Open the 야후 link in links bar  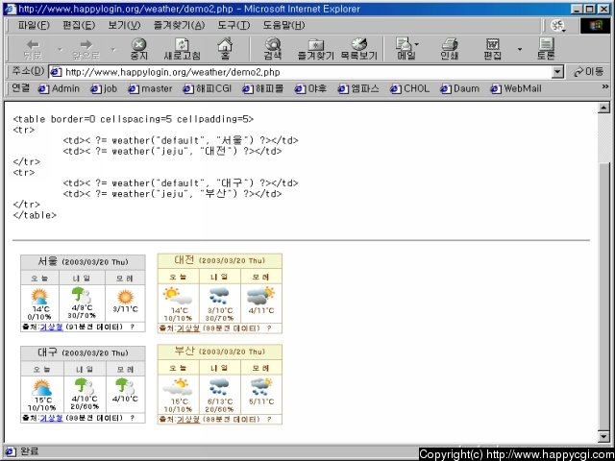coord(311,89)
